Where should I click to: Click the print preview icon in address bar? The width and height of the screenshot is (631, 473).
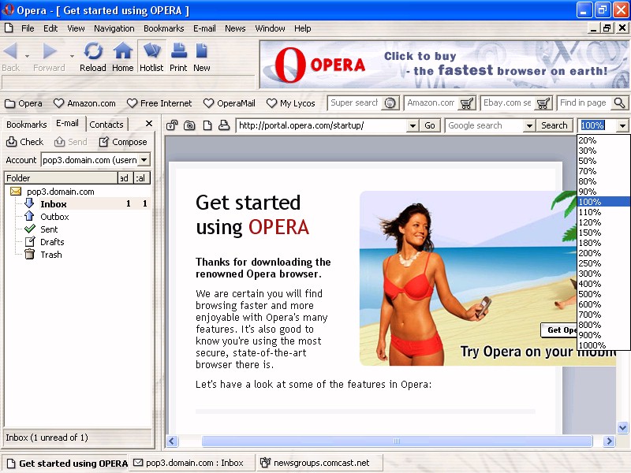pos(224,125)
